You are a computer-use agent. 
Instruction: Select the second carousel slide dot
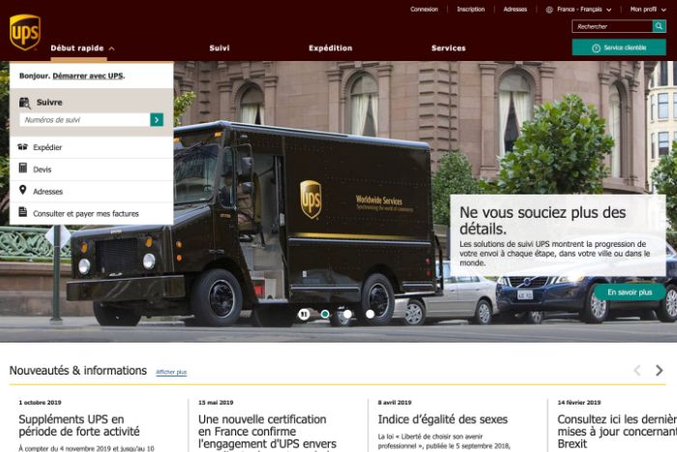pos(325,314)
